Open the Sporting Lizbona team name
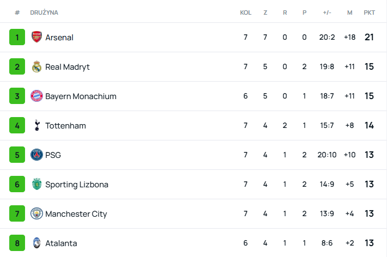The height and width of the screenshot is (257, 387). click(77, 185)
